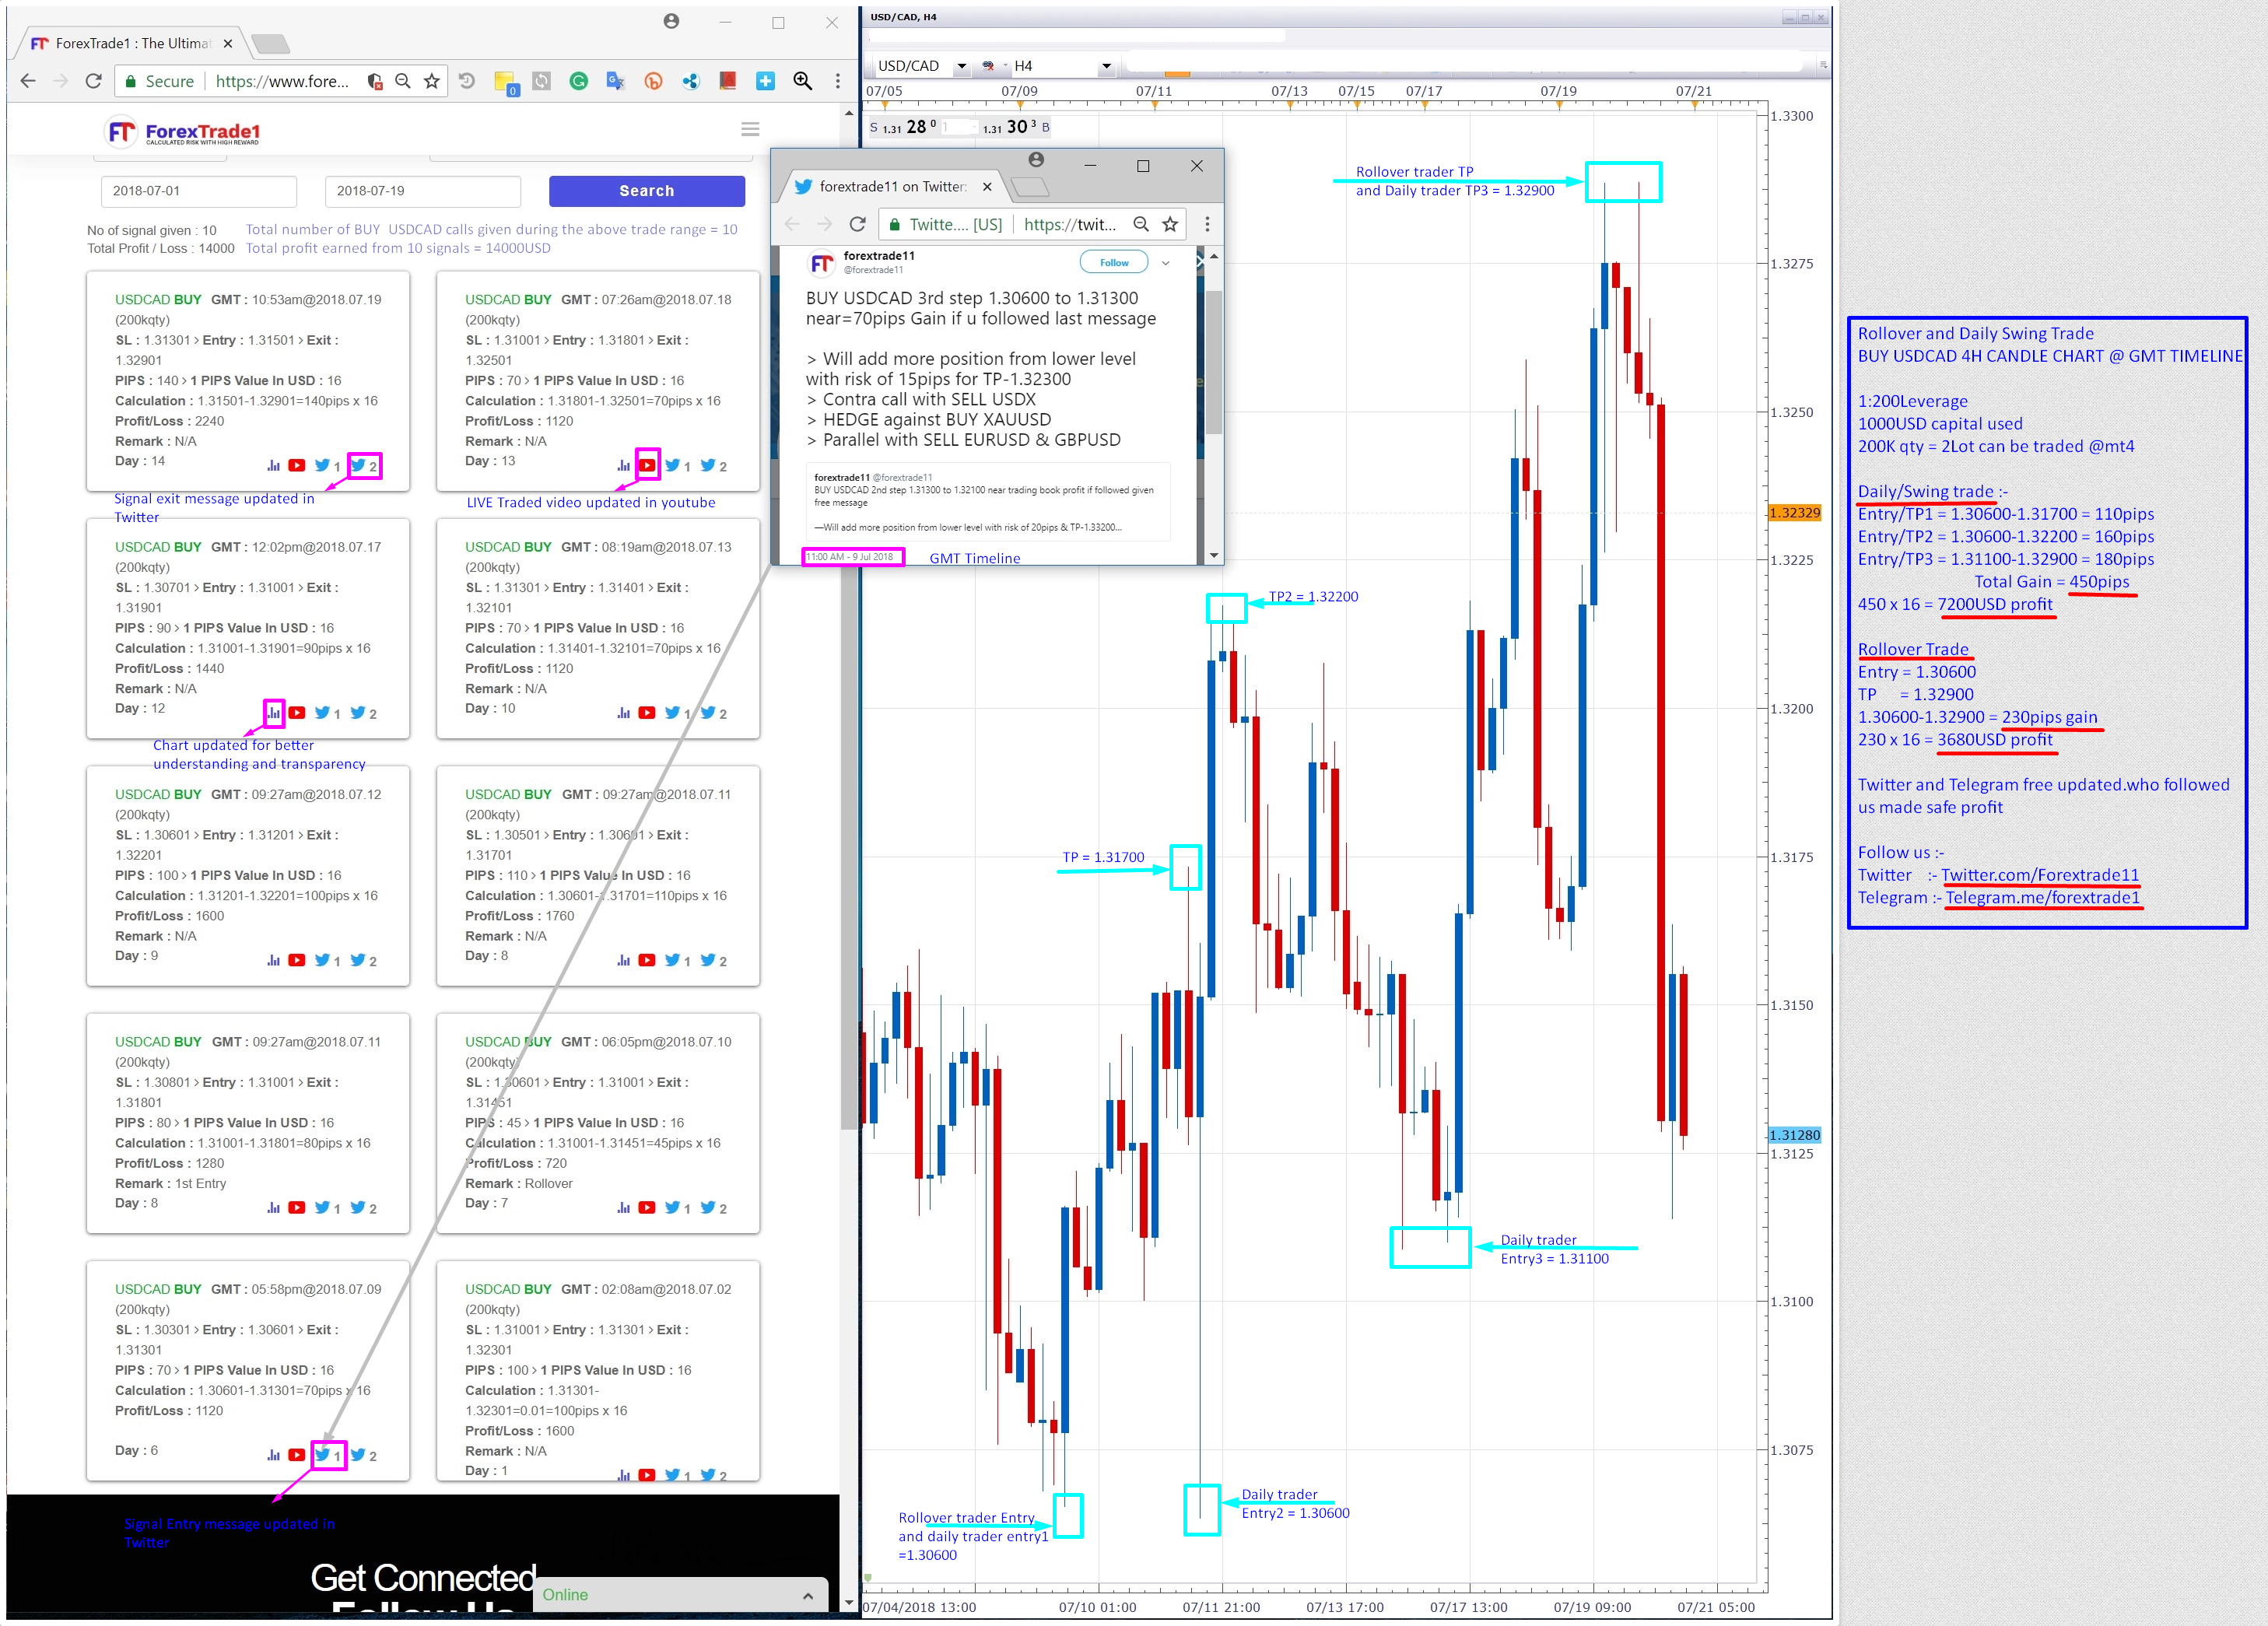Open a new tab in ForexTrade1 window
Image resolution: width=2268 pixels, height=1626 pixels.
(270, 44)
